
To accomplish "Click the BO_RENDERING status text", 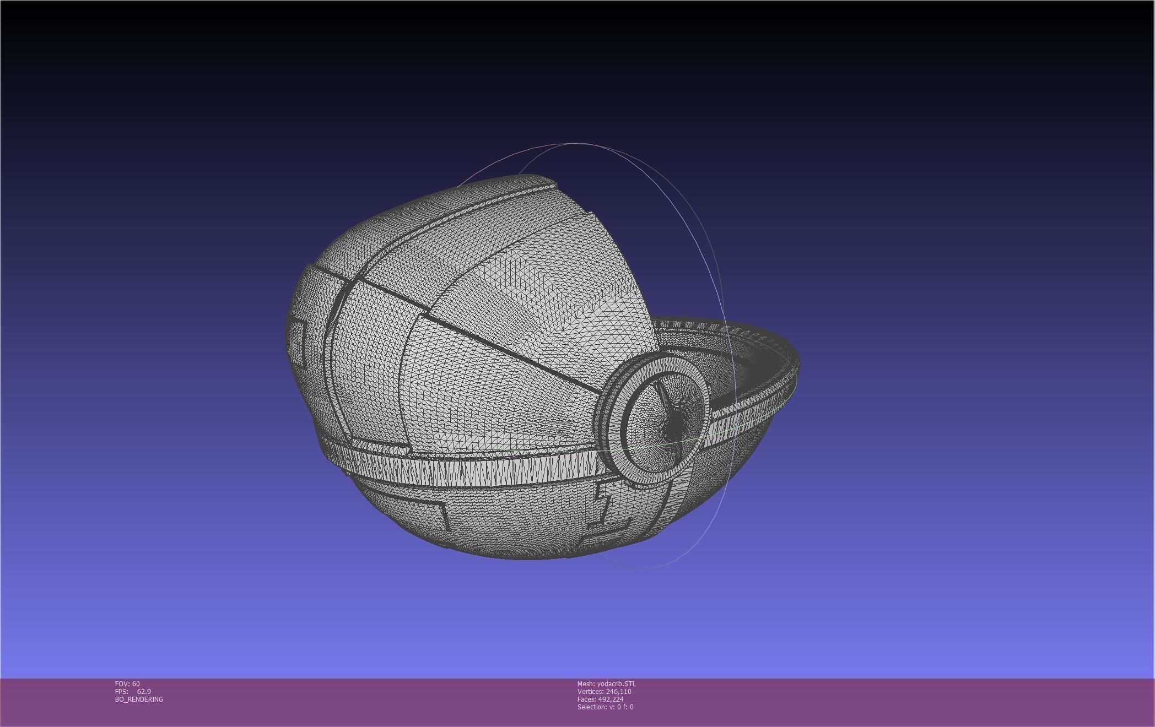I will (139, 699).
